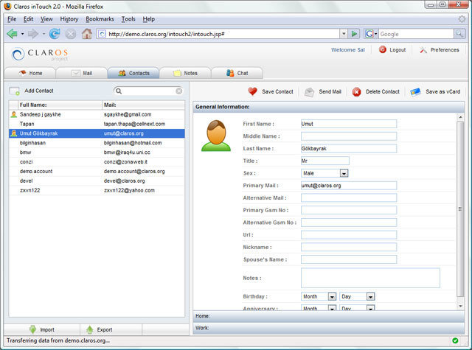Click the Welcome Sal link
Image resolution: width=472 pixels, height=350 pixels.
click(x=347, y=50)
